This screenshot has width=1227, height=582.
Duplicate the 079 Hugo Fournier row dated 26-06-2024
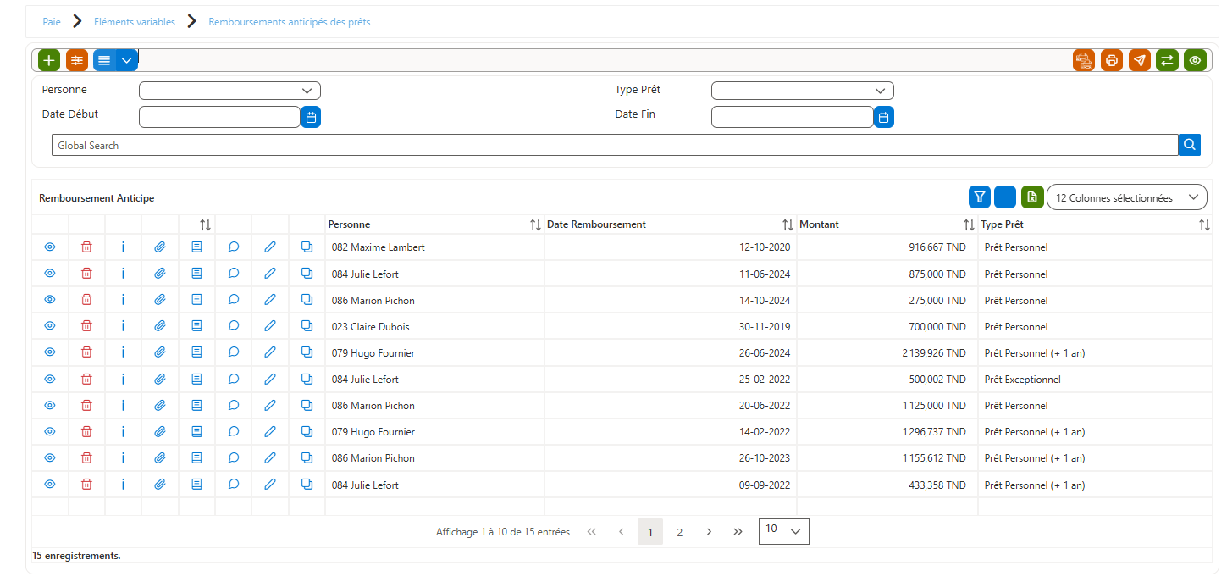[307, 352]
